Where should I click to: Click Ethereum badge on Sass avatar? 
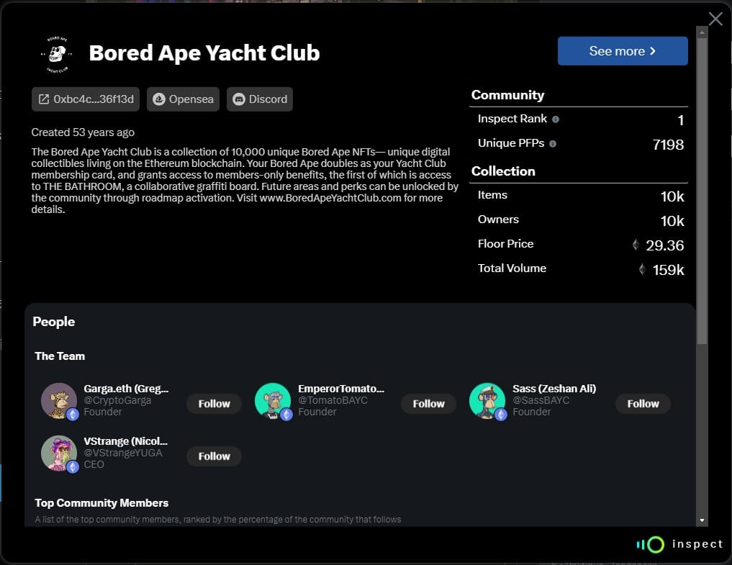[501, 414]
